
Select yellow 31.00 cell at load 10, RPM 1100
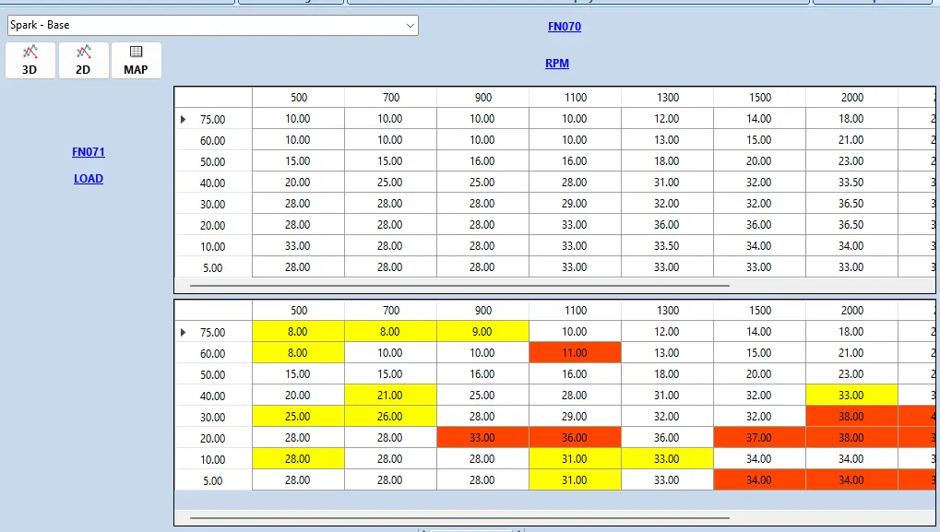click(x=575, y=459)
